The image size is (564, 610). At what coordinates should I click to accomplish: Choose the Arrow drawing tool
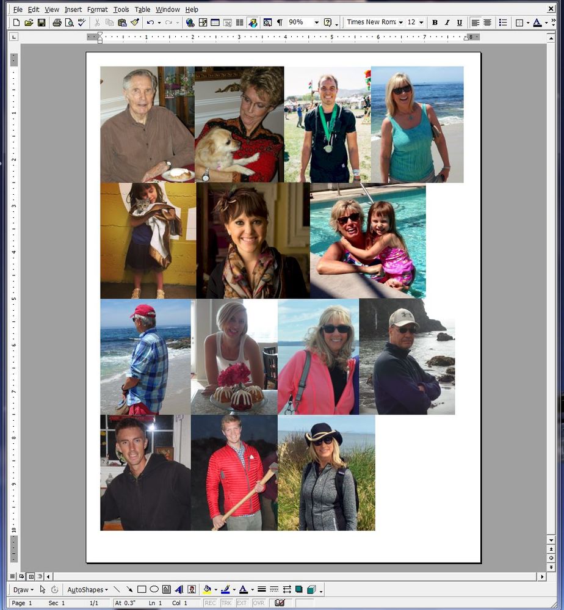point(129,590)
